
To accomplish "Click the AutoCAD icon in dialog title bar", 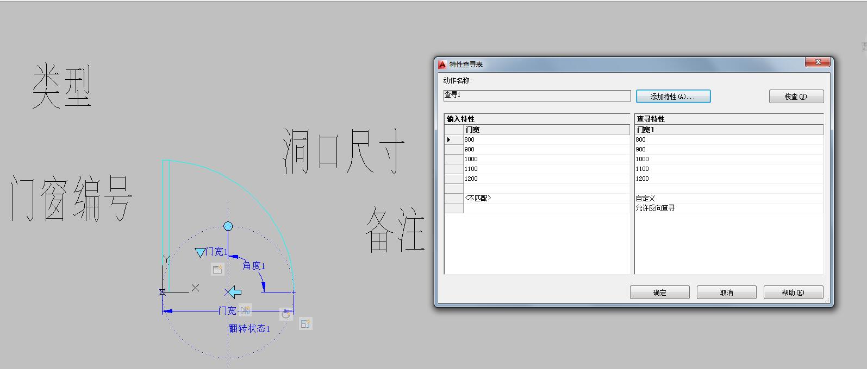I will [x=442, y=64].
